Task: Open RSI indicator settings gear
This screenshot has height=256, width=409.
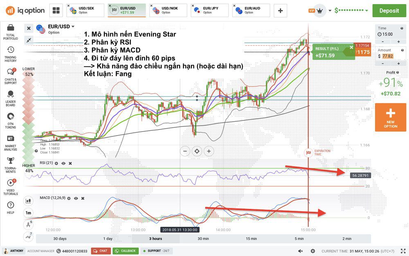Action: point(56,163)
